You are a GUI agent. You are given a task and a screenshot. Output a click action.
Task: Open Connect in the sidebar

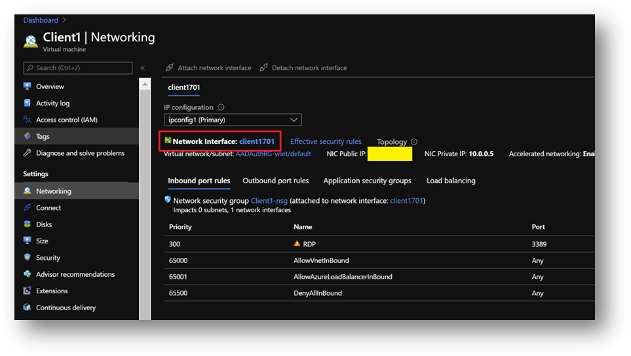tap(48, 207)
